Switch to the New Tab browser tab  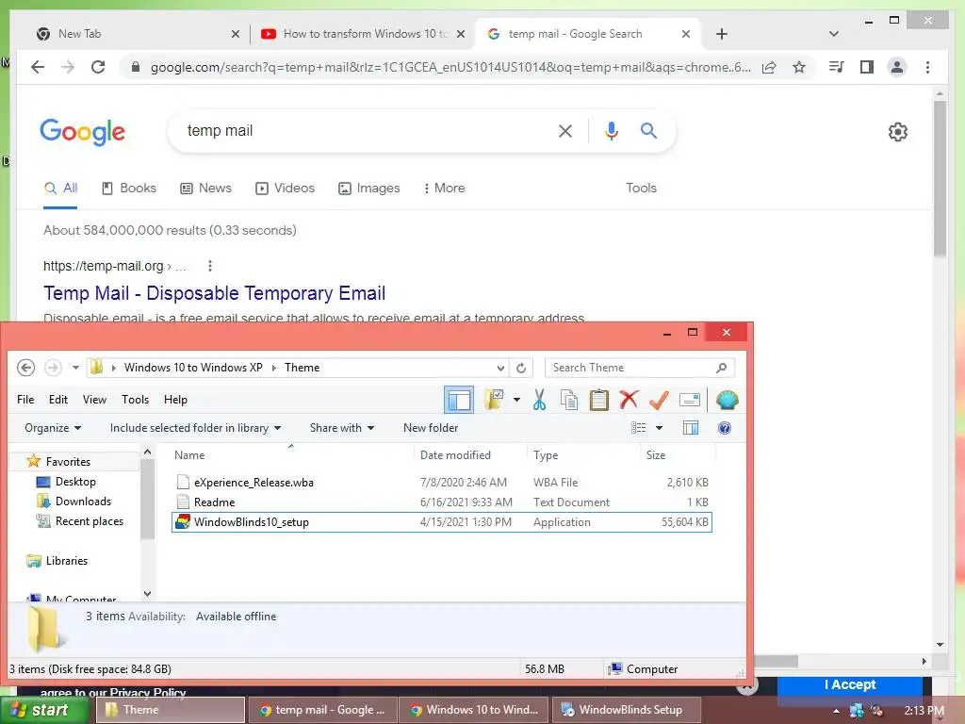137,34
